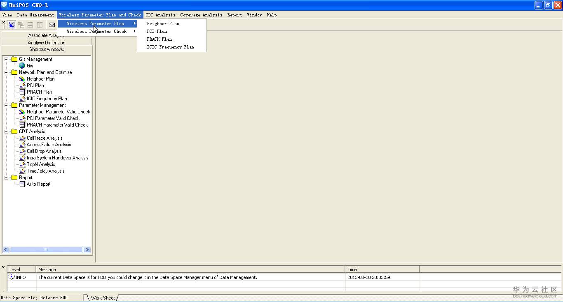Viewport: 563px width, 302px height.
Task: Click the tile horizontally toolbar icon
Action: click(x=30, y=25)
